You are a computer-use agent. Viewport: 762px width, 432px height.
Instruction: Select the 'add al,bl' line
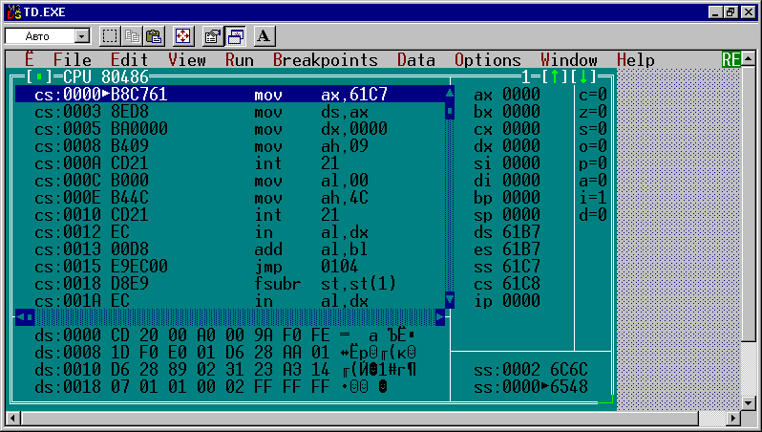[x=230, y=249]
